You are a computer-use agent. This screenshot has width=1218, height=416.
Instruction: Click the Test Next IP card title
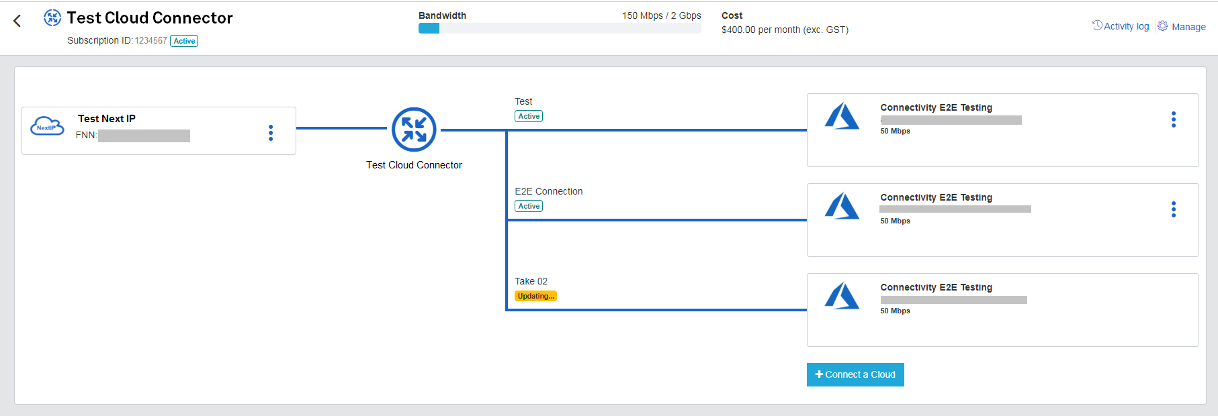click(x=107, y=119)
